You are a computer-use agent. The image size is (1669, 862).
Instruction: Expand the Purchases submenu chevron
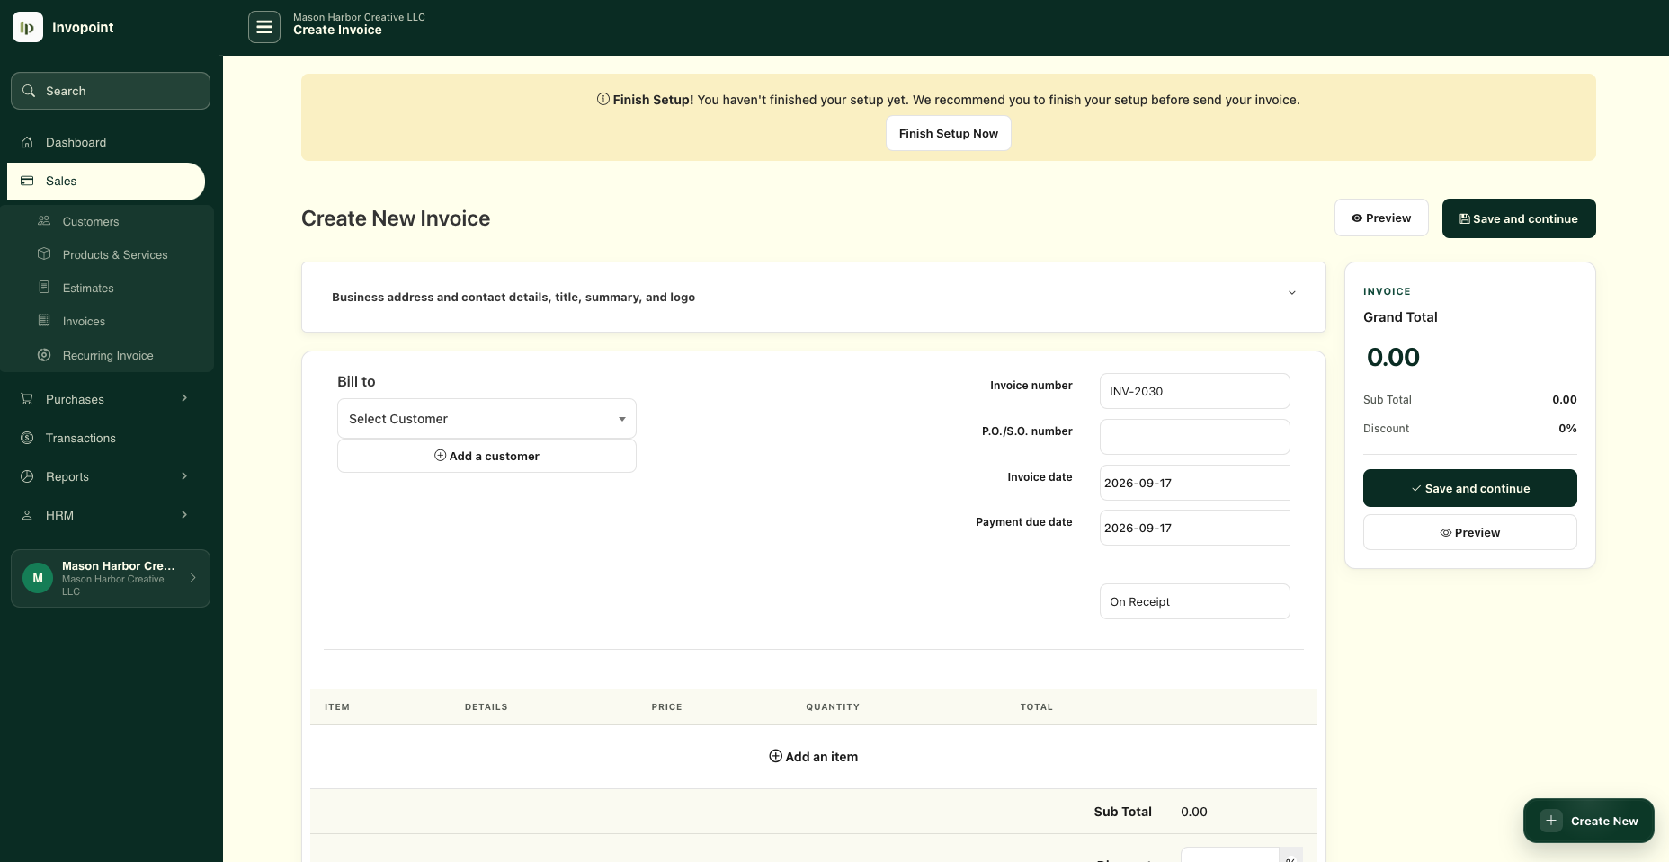184,398
